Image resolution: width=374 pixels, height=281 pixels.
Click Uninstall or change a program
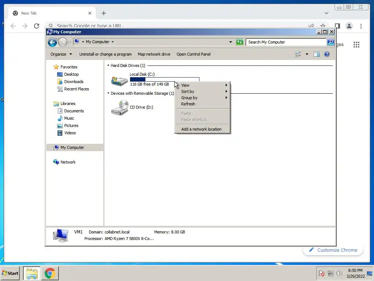(x=106, y=54)
